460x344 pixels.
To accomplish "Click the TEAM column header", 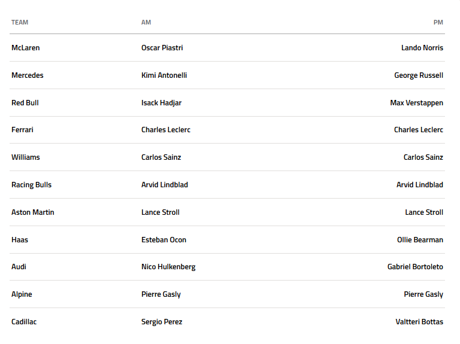I will (x=20, y=23).
